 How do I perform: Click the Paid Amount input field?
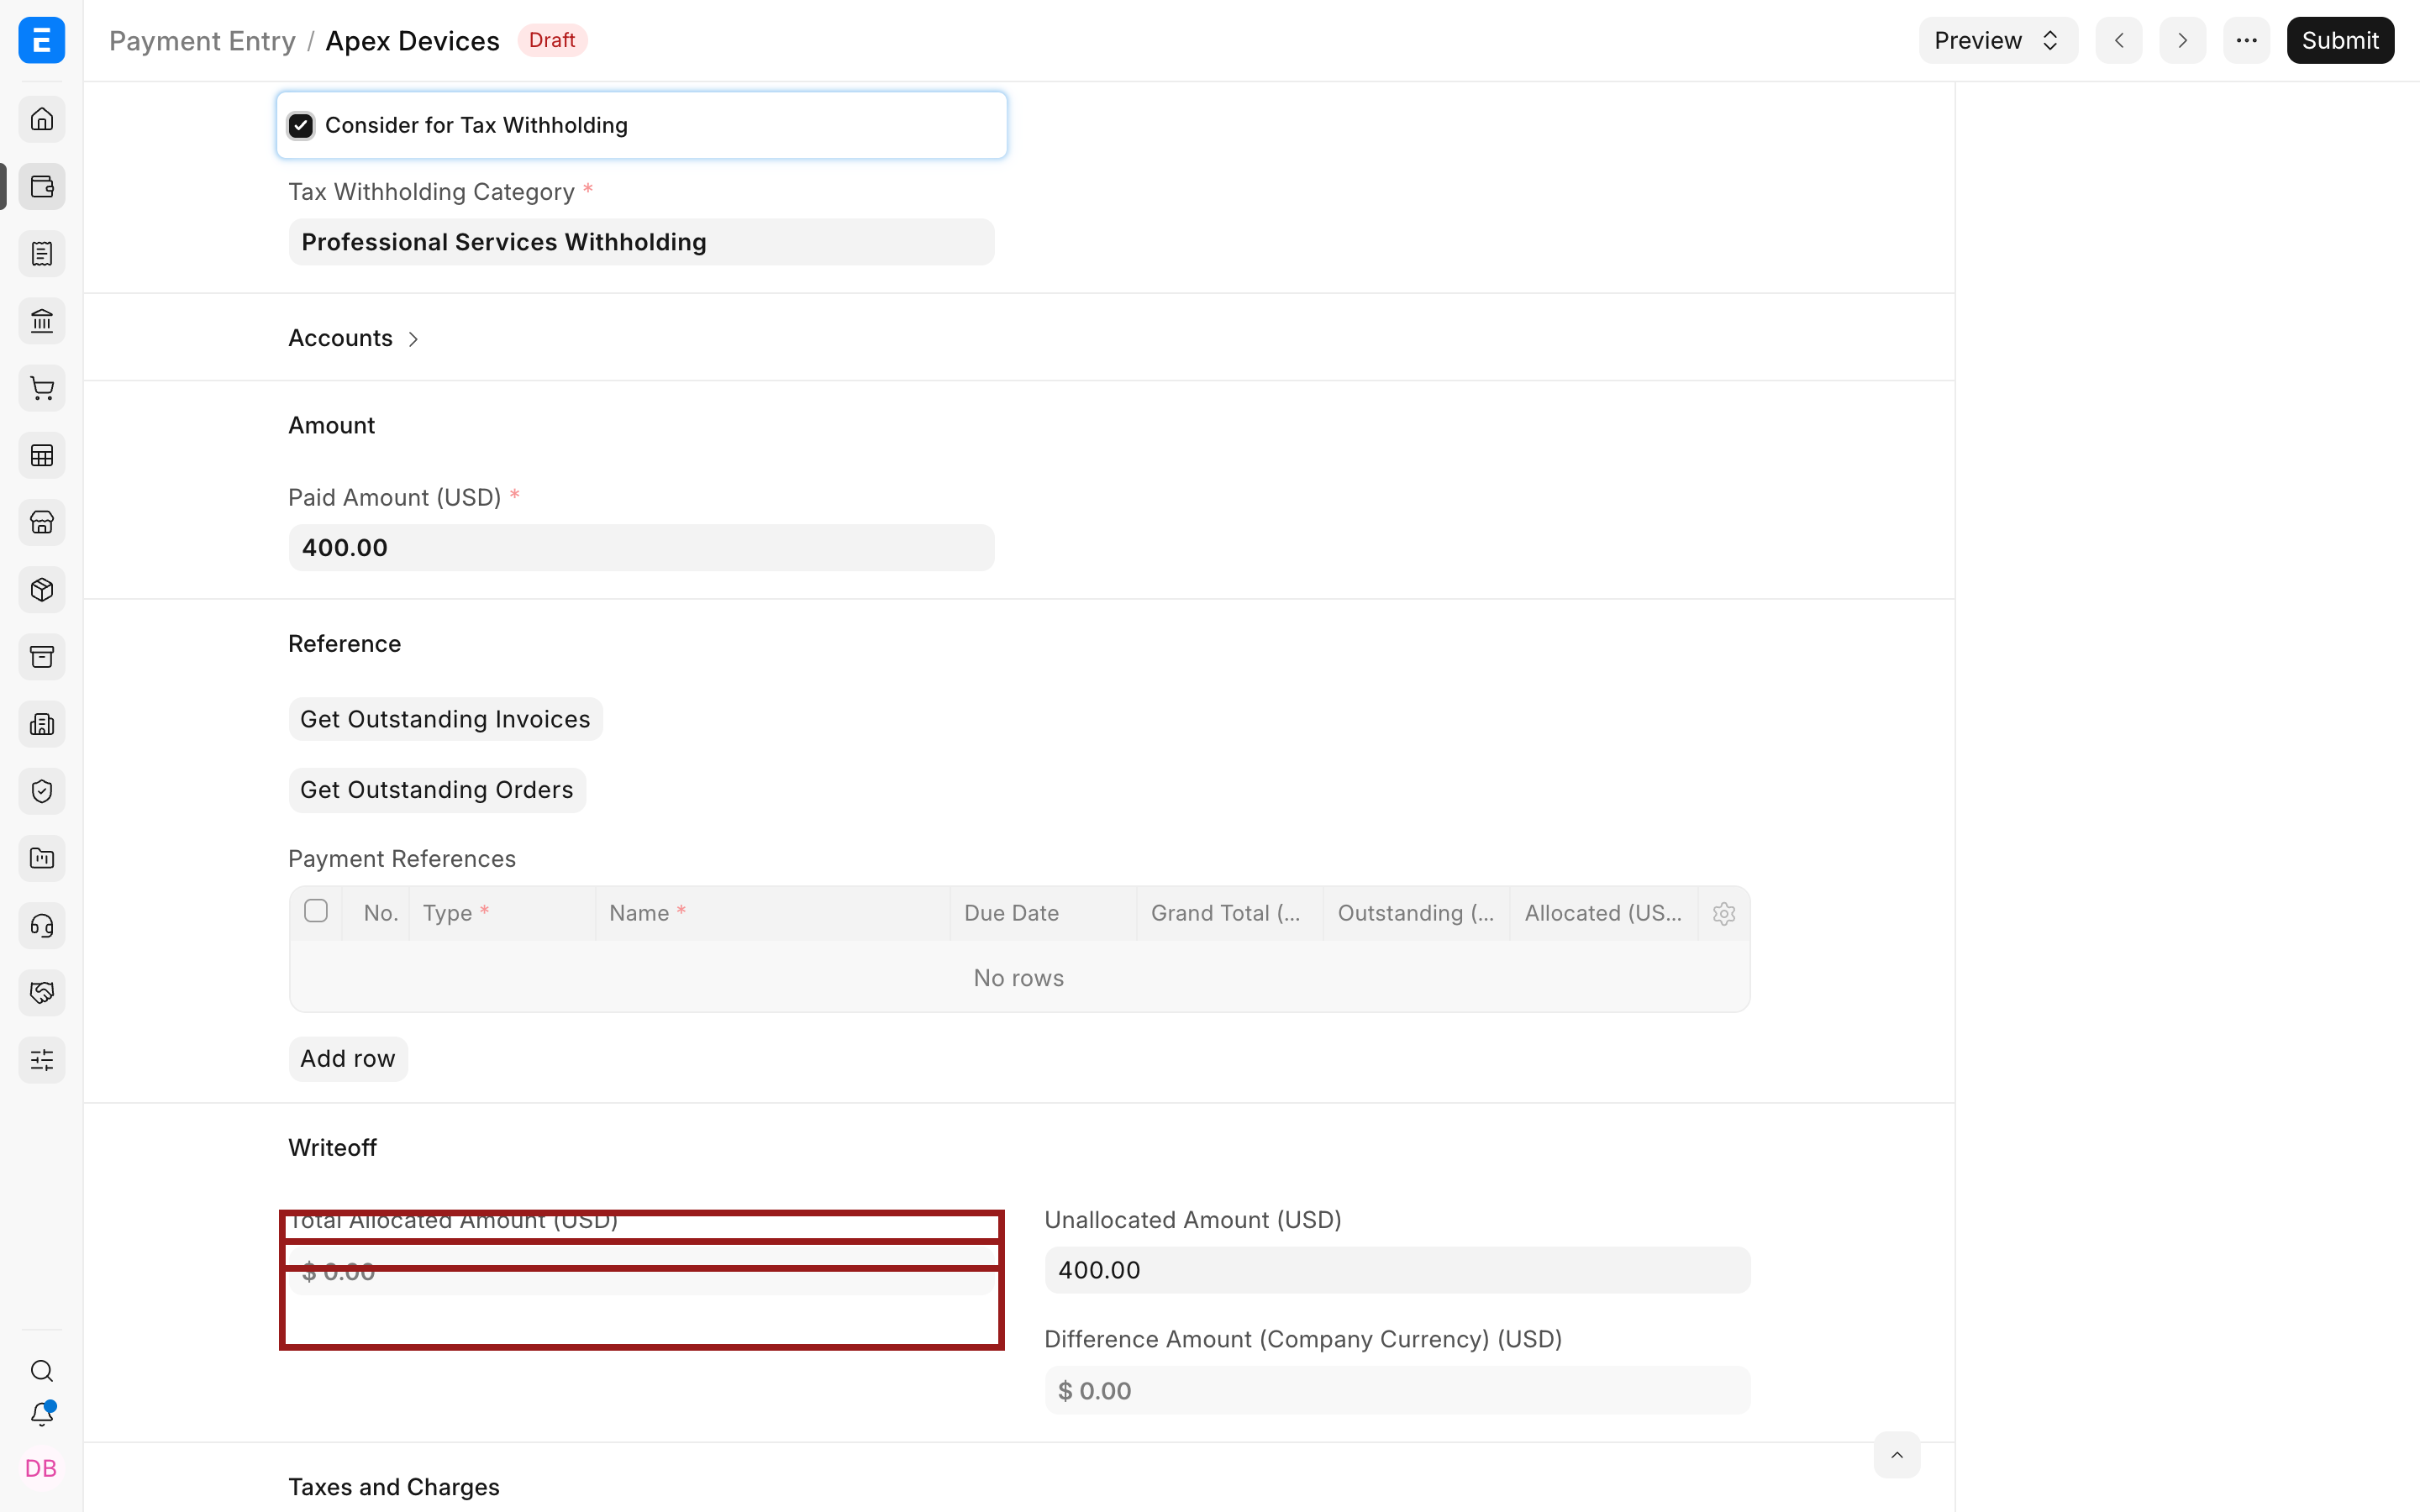click(x=641, y=548)
